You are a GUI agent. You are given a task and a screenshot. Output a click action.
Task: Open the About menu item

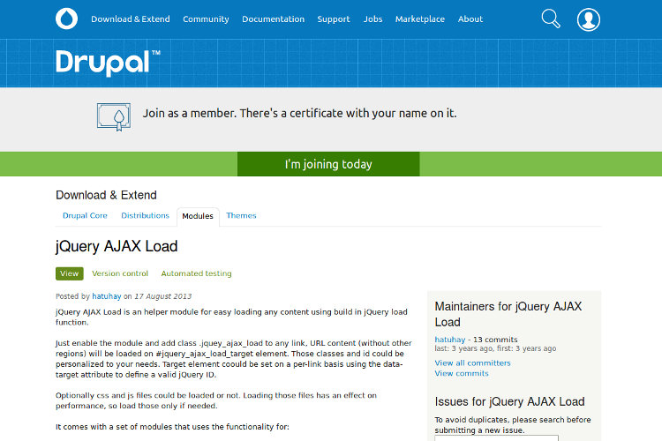coord(470,19)
